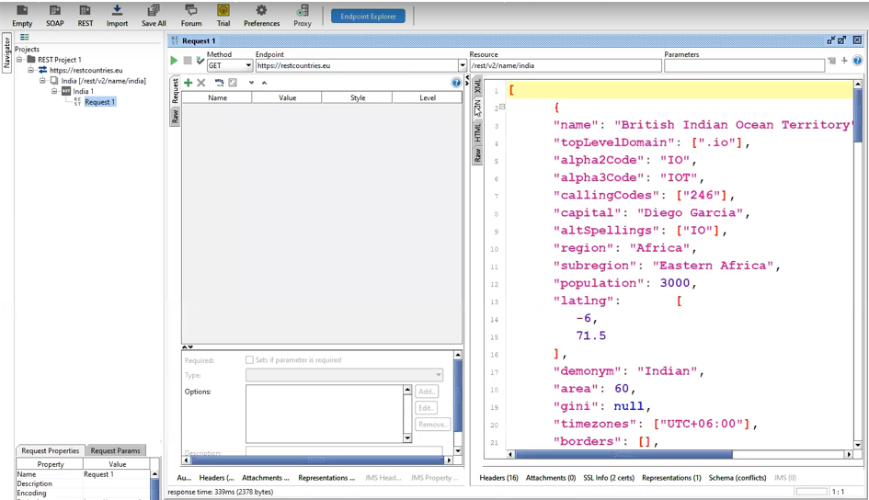Open the Endpoint dropdown arrow
The image size is (869, 500).
click(x=462, y=65)
